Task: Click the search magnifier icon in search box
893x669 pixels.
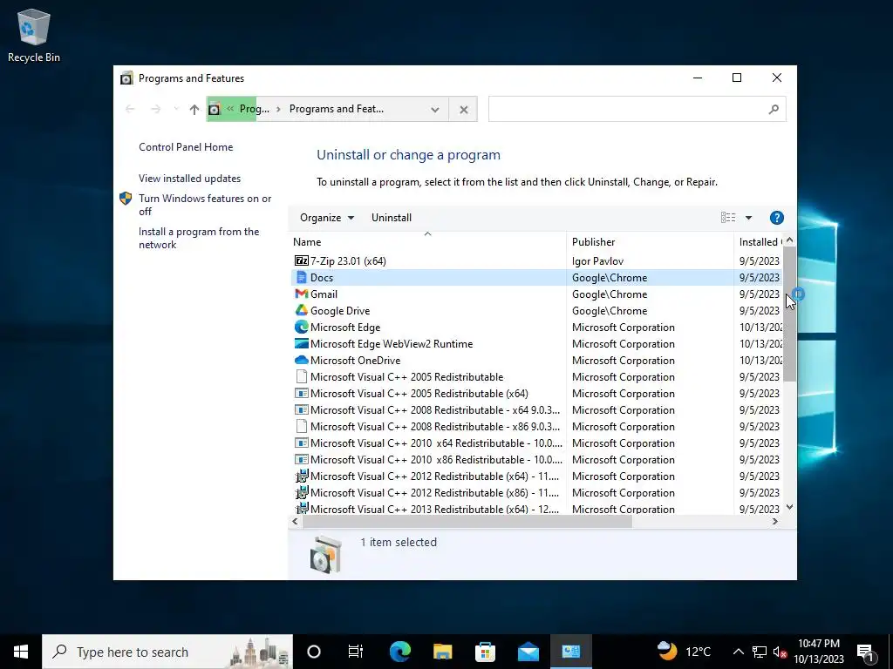Action: pos(774,109)
